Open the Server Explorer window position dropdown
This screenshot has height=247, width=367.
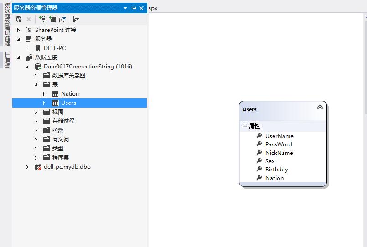click(125, 8)
